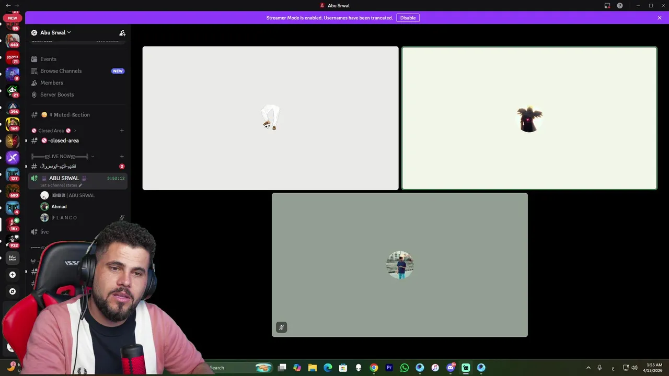
Task: Select user Ahmad in voice channel
Action: click(83, 207)
